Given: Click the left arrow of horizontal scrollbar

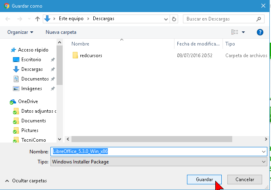Looking at the screenshot, I should click(x=68, y=139).
